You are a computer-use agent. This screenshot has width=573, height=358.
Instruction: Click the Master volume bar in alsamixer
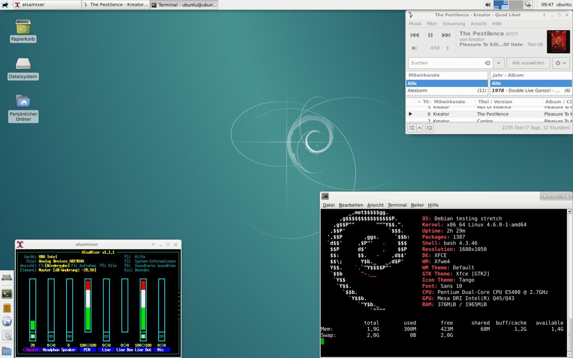33,305
